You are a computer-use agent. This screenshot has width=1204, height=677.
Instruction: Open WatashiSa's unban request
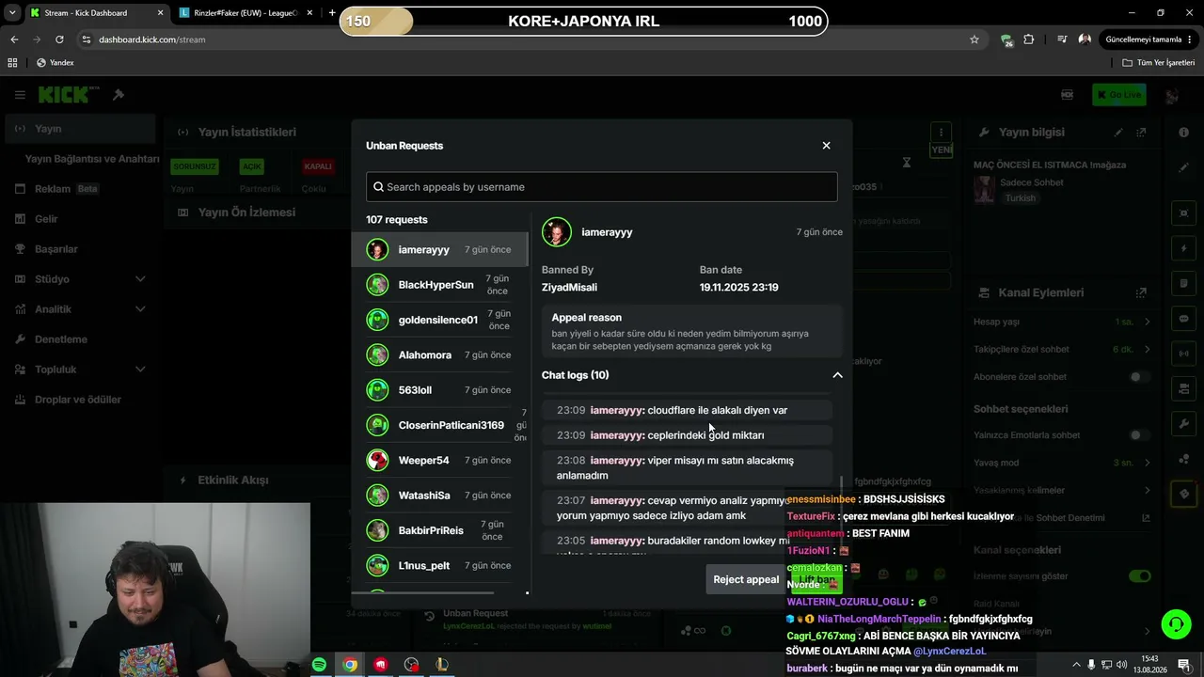click(x=440, y=495)
